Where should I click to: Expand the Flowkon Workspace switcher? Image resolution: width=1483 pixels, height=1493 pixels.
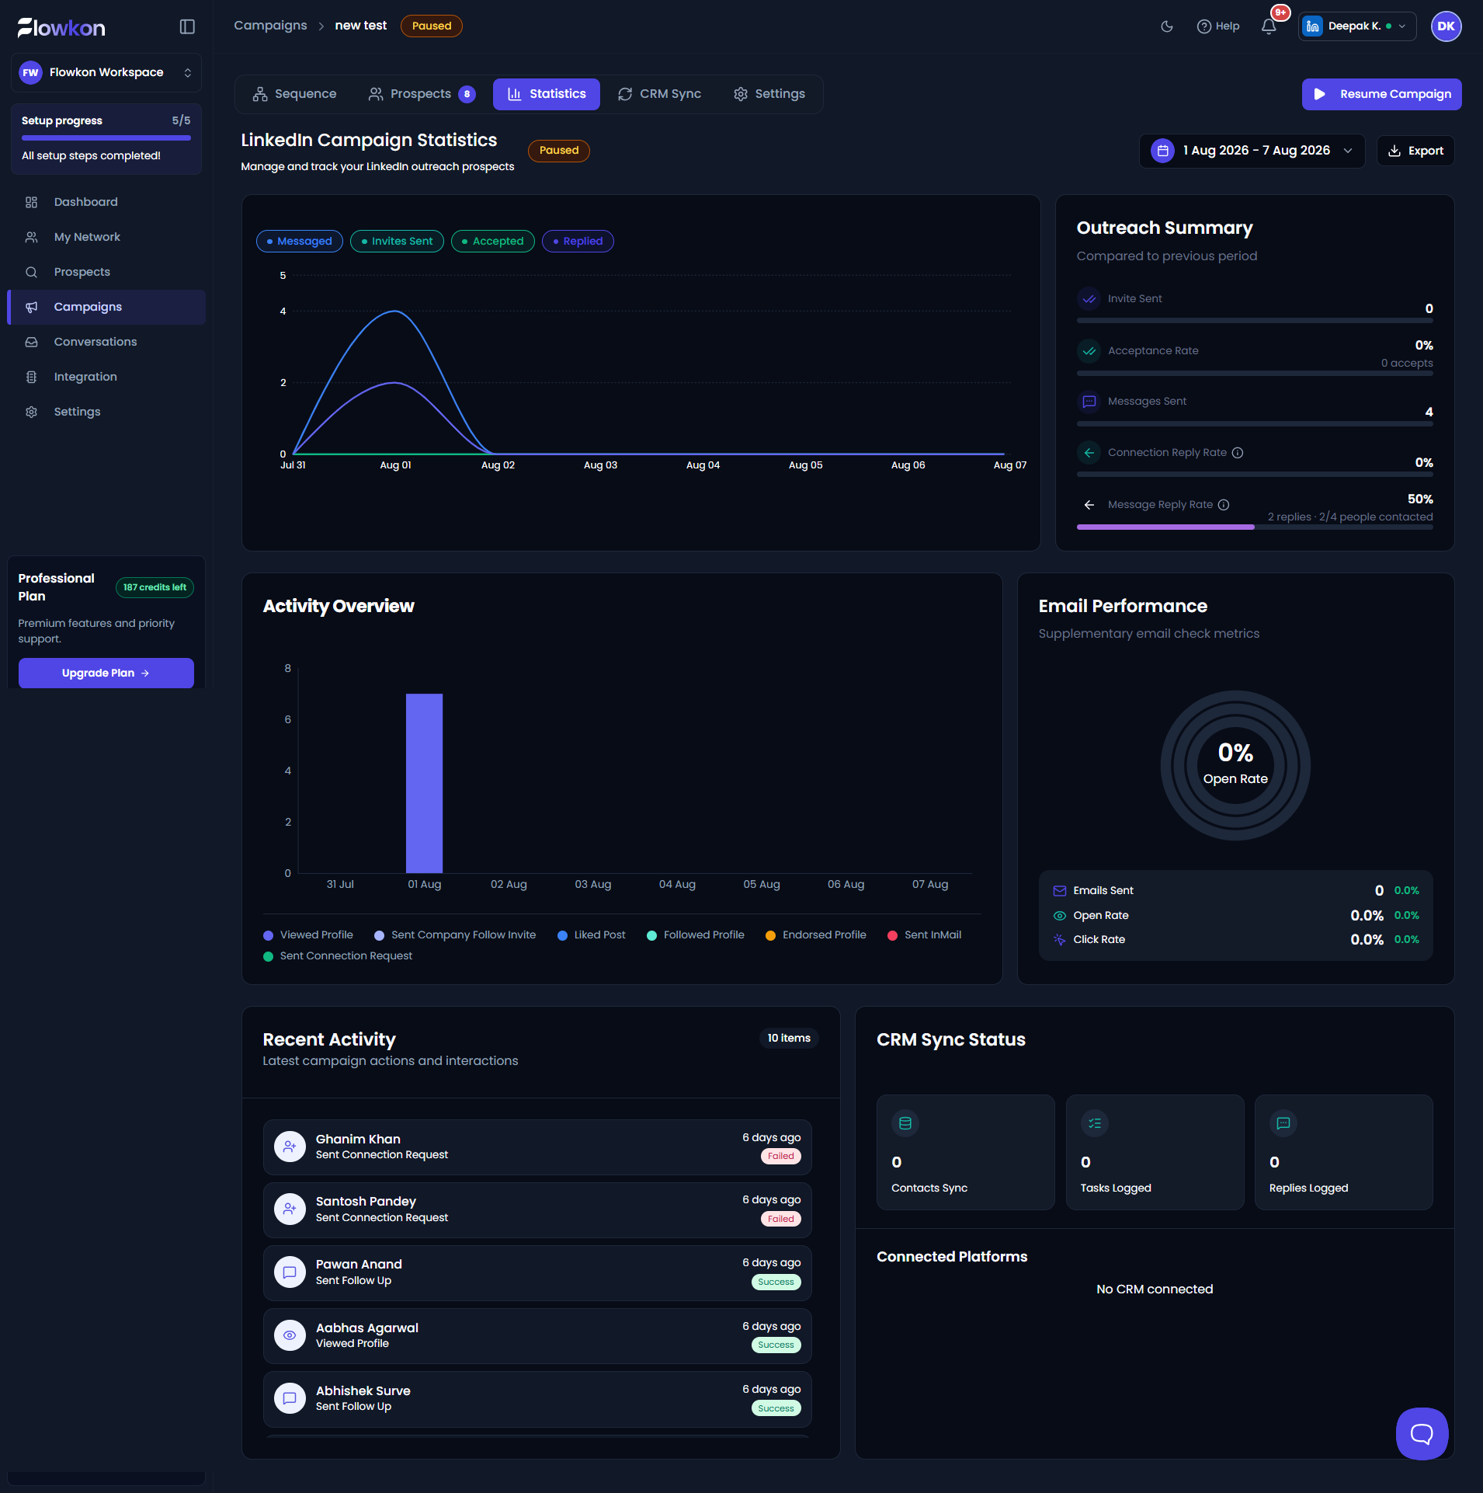coord(106,73)
